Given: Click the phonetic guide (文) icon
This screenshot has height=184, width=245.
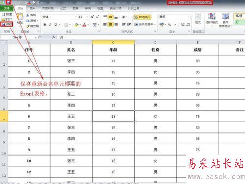Looking at the screenshot, I should (x=95, y=25).
